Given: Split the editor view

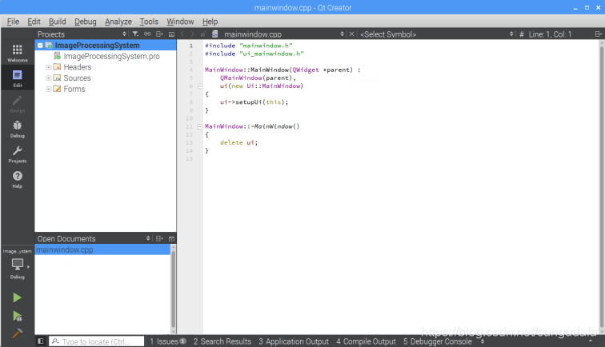Looking at the screenshot, I should point(598,34).
